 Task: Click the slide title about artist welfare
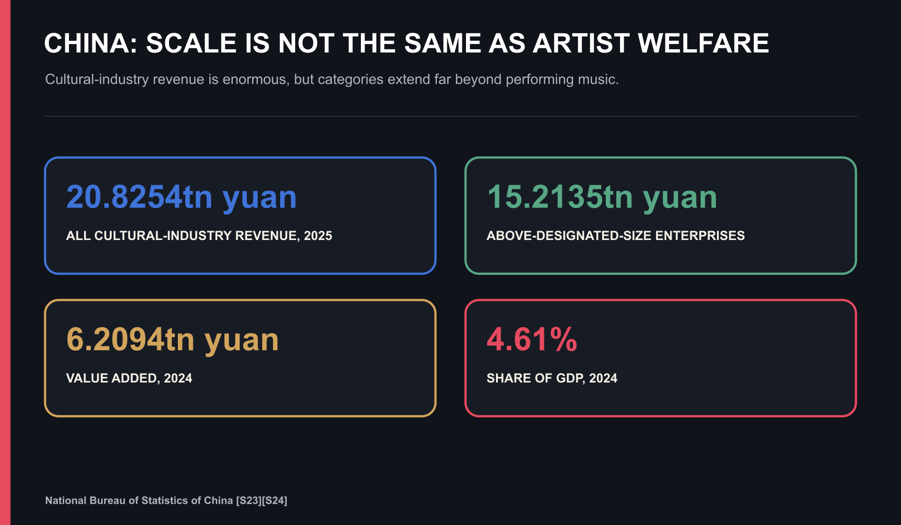406,43
